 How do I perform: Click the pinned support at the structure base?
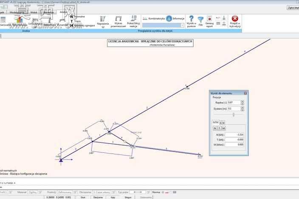point(61,160)
